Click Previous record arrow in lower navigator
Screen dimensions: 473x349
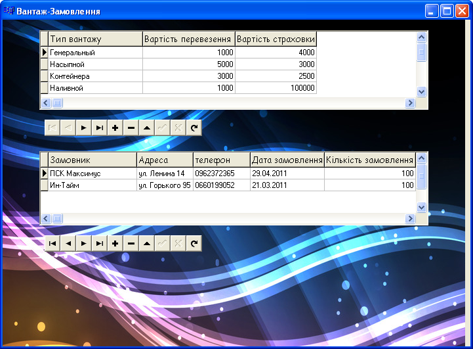68,243
